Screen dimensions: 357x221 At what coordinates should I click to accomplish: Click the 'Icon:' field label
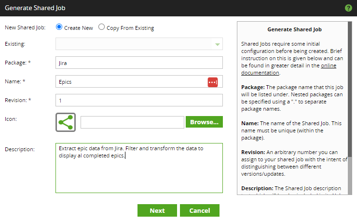tap(11, 119)
